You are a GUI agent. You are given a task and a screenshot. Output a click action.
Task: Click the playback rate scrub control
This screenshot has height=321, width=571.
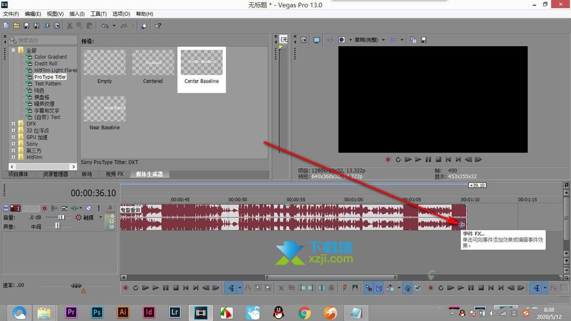[76, 286]
